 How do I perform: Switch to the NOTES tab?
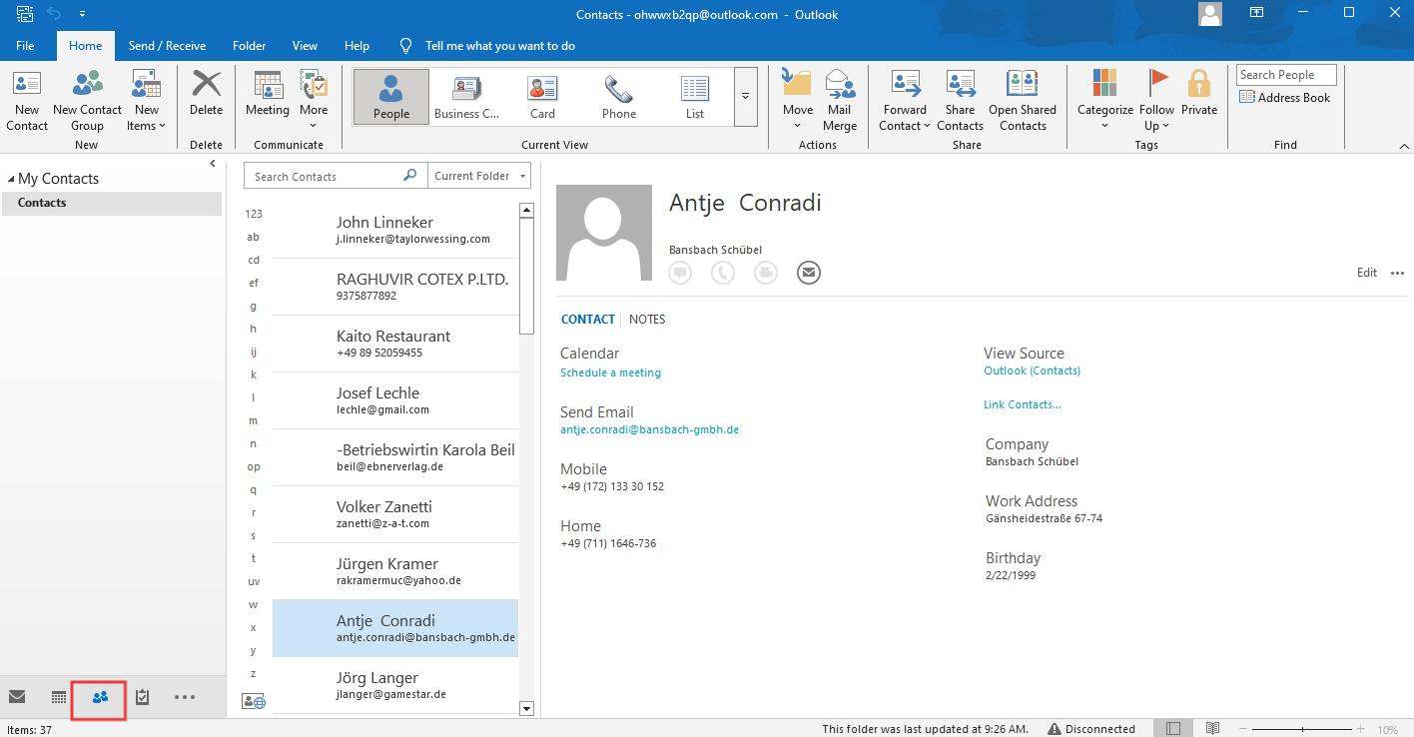(x=647, y=320)
